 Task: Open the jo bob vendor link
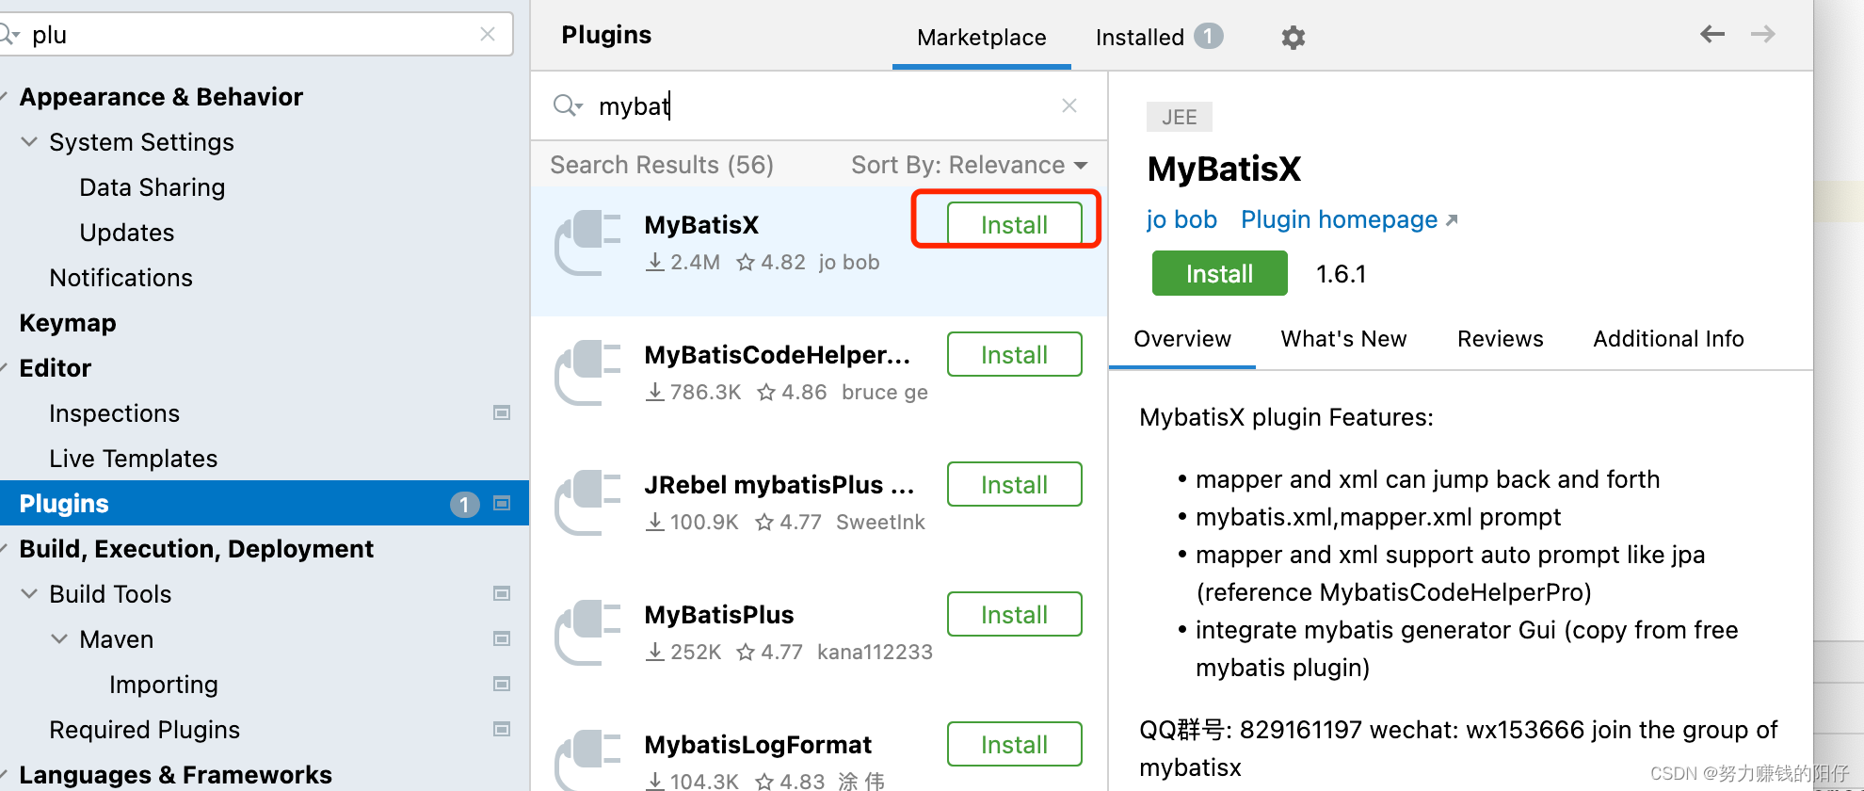[1181, 219]
